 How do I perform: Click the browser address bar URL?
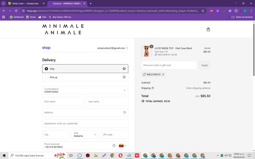click(x=113, y=11)
